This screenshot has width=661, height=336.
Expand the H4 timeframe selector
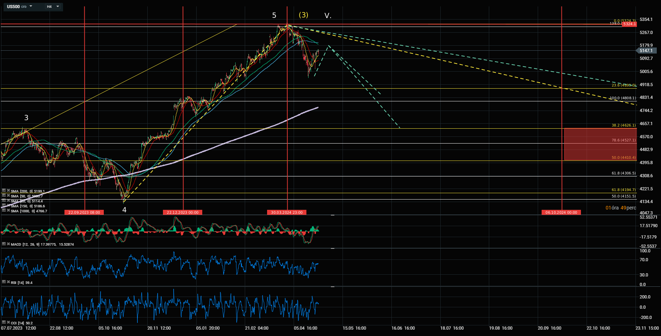(53, 6)
